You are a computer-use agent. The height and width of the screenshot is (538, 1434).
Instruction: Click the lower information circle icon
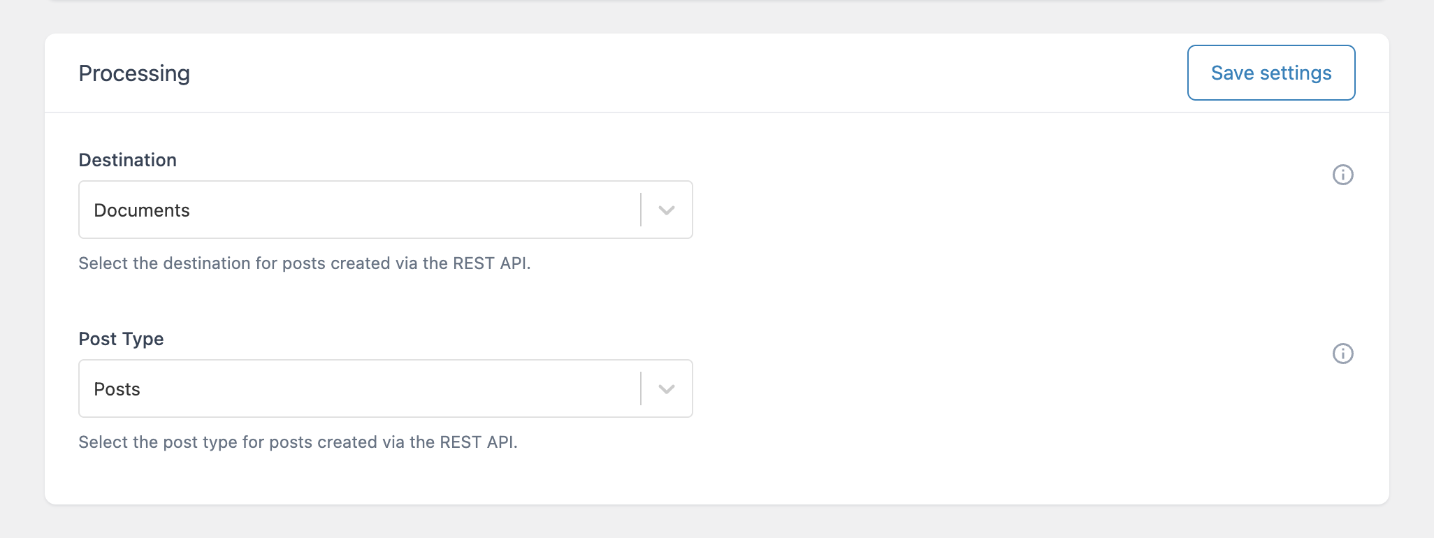click(1343, 354)
